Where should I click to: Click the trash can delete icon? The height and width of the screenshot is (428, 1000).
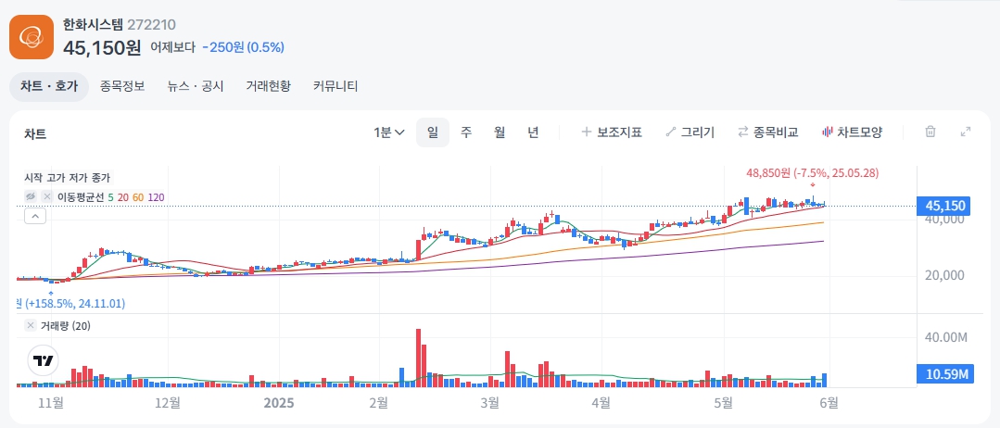930,132
